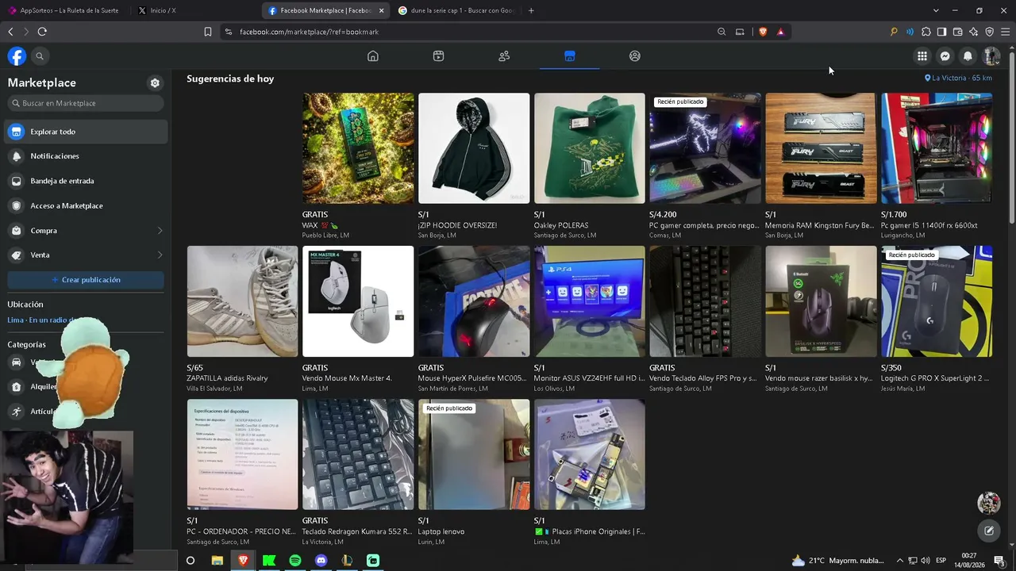The width and height of the screenshot is (1016, 571).
Task: Select the Marketplace tab icon in top nav
Action: (x=569, y=56)
